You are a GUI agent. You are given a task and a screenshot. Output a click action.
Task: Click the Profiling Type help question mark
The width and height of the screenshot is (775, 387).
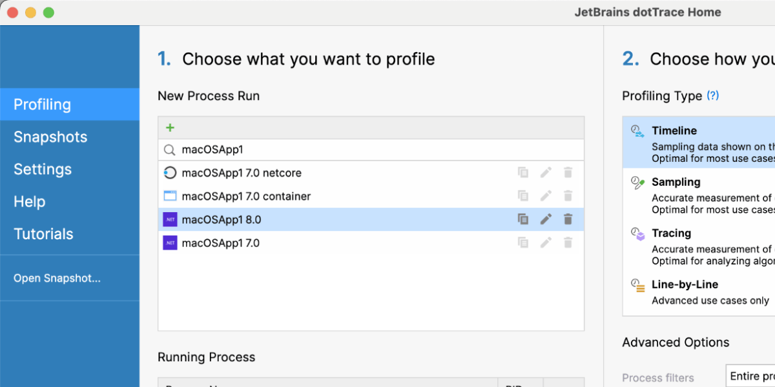[x=712, y=95]
